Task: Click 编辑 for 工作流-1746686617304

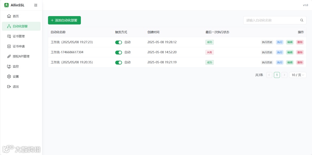Action: (290, 52)
